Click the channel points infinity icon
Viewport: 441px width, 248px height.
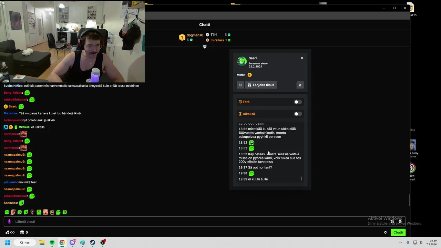(10, 232)
